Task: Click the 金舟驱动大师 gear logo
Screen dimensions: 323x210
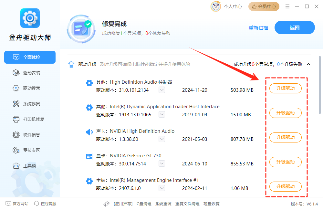Action: click(x=30, y=18)
